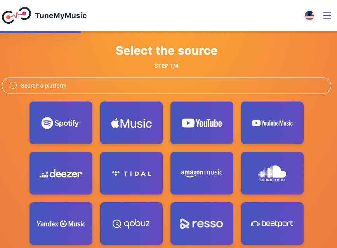Pick Amazon Music as the source

click(202, 173)
